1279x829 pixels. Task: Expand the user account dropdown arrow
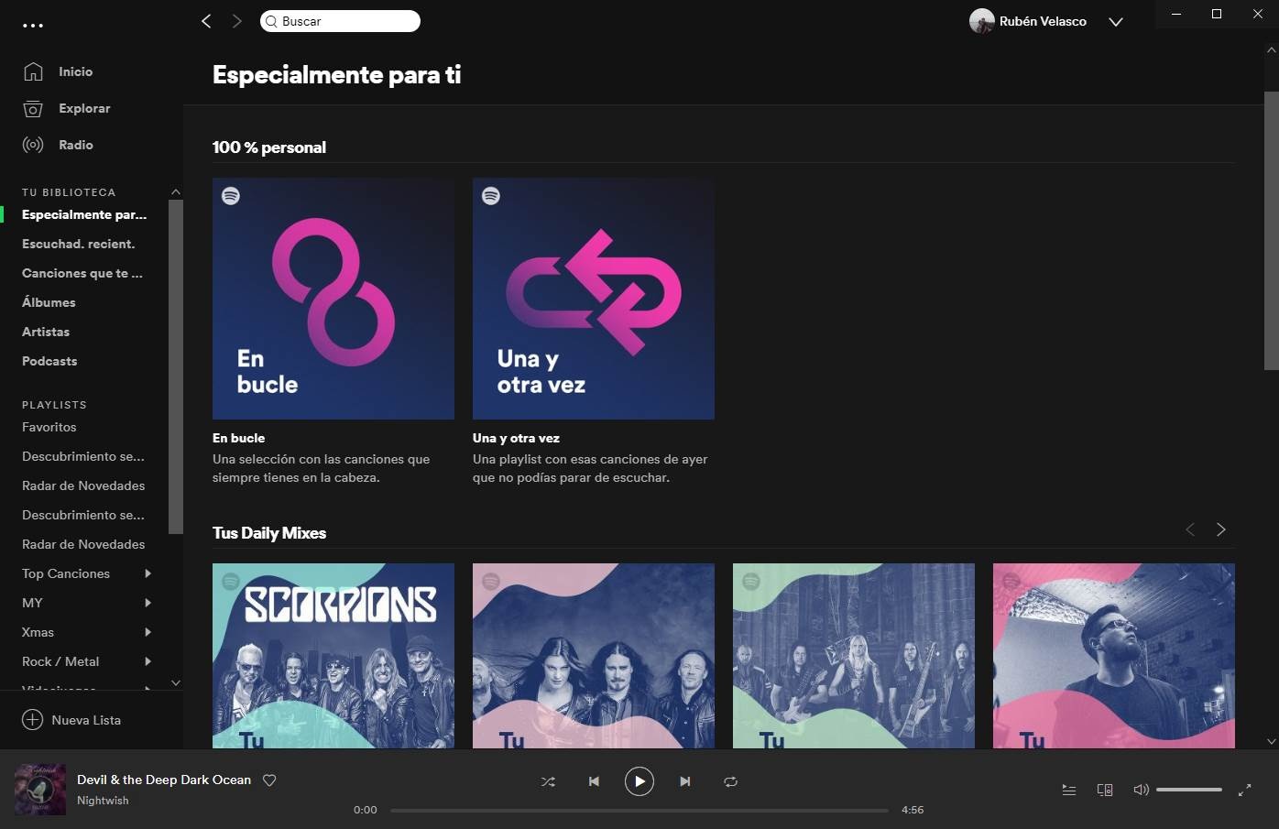pos(1115,22)
